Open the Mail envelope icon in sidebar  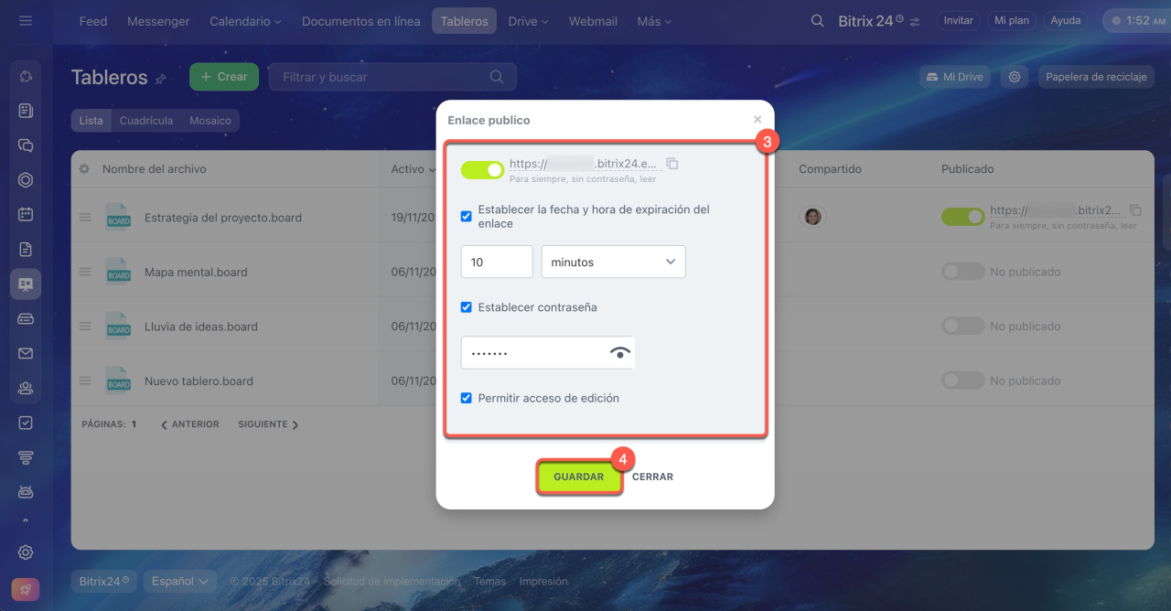tap(26, 353)
